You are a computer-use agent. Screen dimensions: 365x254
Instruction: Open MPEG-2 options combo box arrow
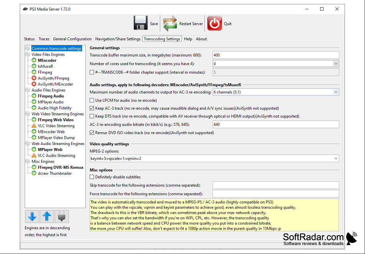tap(336, 159)
